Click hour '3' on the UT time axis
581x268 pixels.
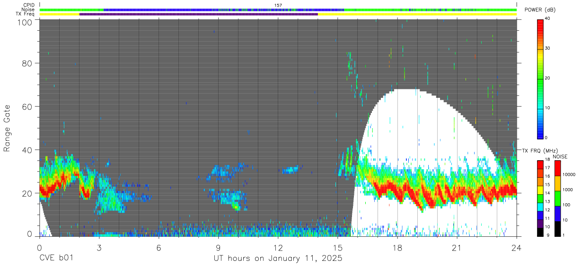pyautogui.click(x=99, y=247)
